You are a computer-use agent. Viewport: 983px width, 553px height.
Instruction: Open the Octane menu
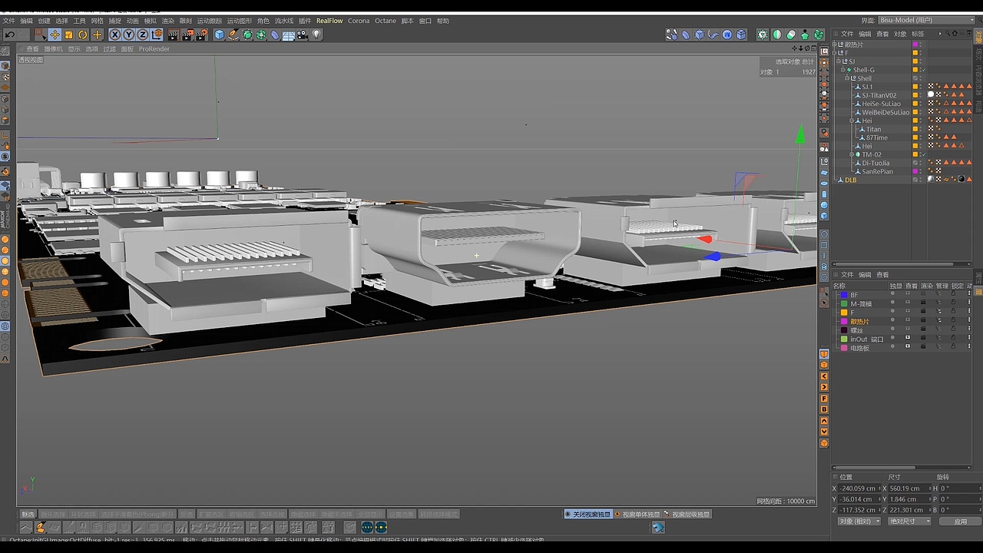386,21
